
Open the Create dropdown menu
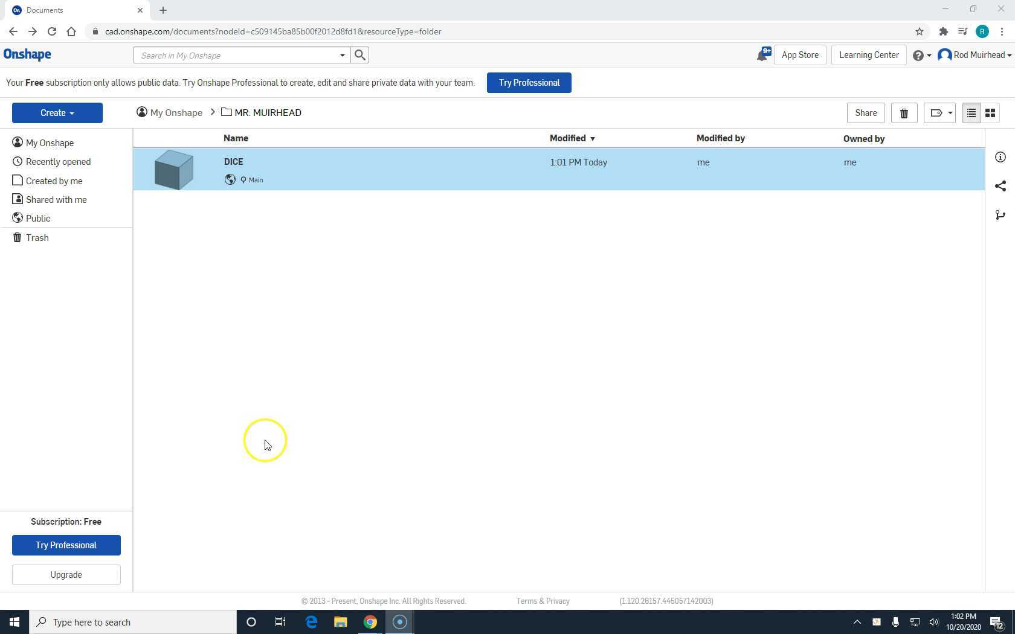coord(57,112)
